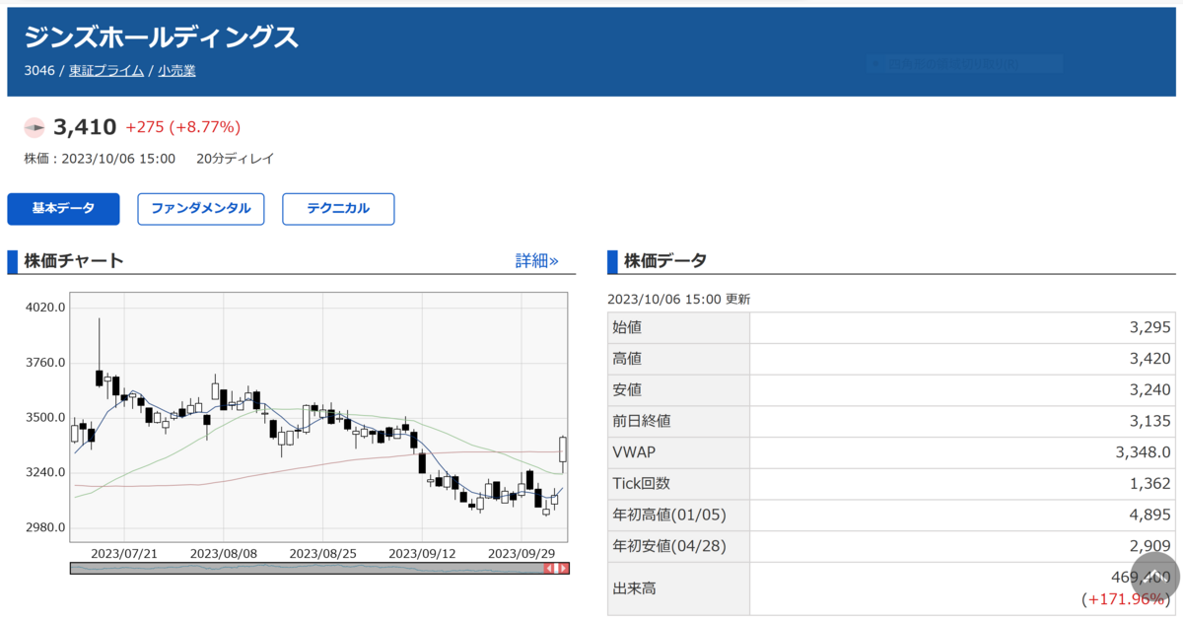Click the 2023/09/12 date label on chart
This screenshot has height=620, width=1183.
pos(423,553)
